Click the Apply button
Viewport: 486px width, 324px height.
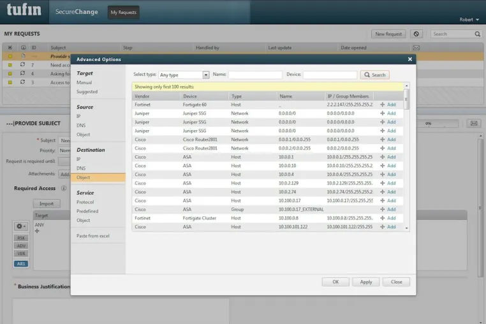point(365,282)
